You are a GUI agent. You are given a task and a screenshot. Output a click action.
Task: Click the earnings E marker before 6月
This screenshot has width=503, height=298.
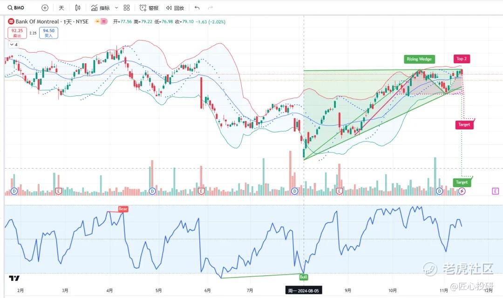coord(201,191)
